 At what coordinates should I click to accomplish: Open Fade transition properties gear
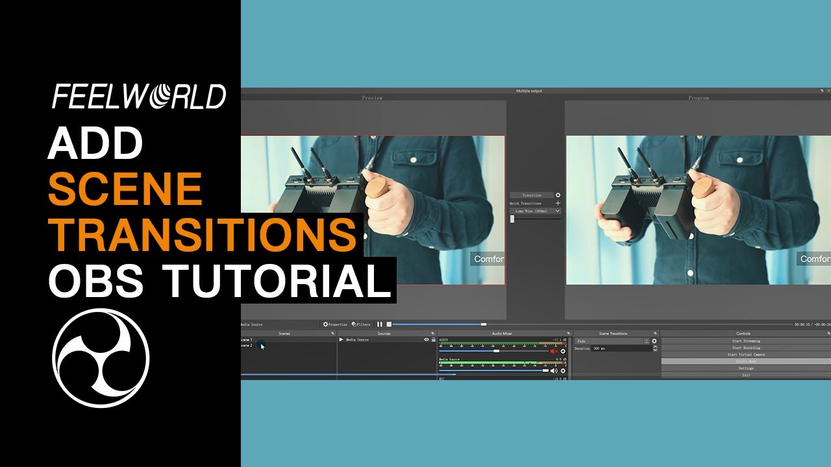tap(654, 341)
